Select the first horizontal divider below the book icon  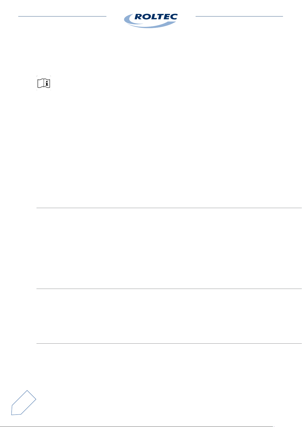[x=169, y=208]
